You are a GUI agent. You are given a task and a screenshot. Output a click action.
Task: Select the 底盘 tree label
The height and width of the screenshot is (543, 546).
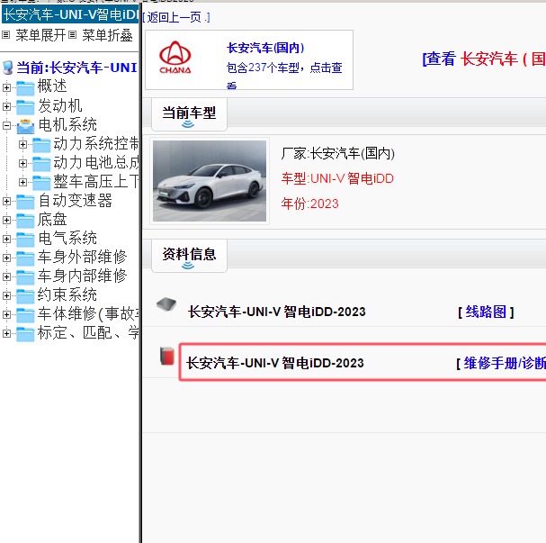tap(52, 219)
